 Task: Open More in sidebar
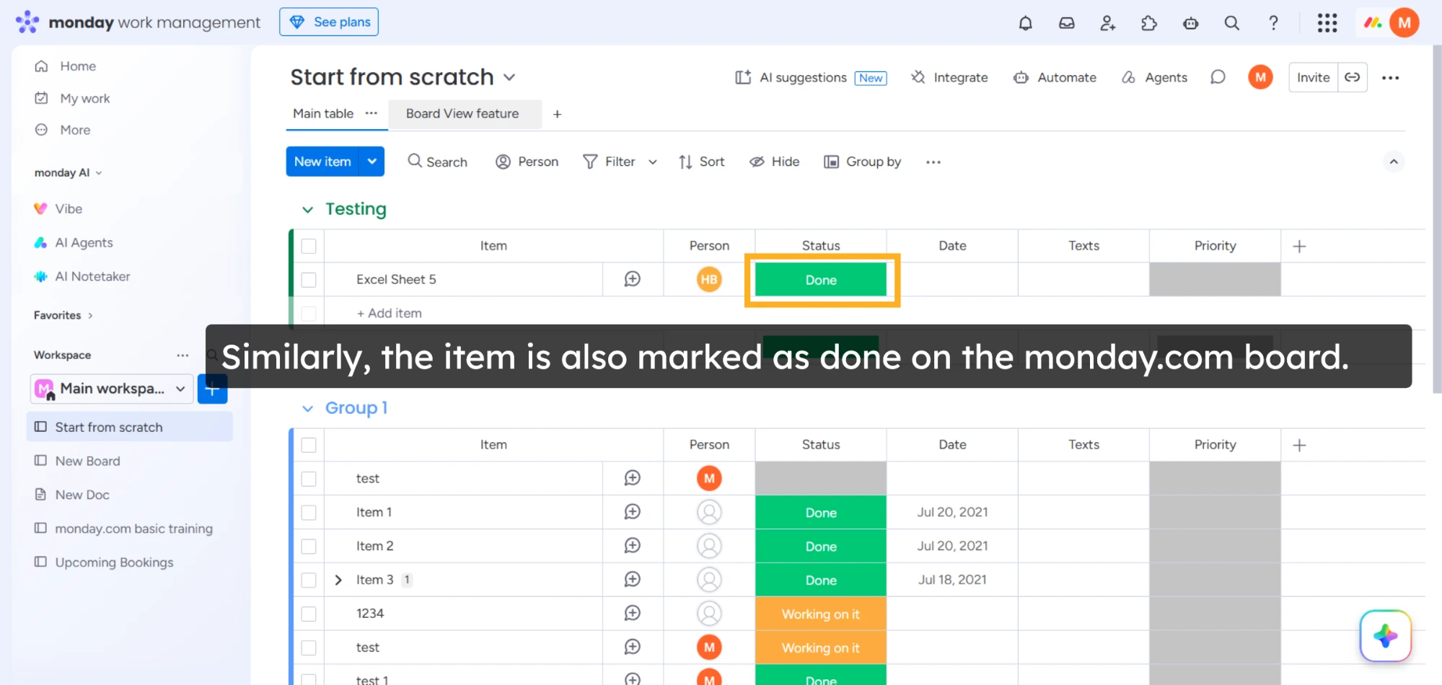click(x=75, y=130)
